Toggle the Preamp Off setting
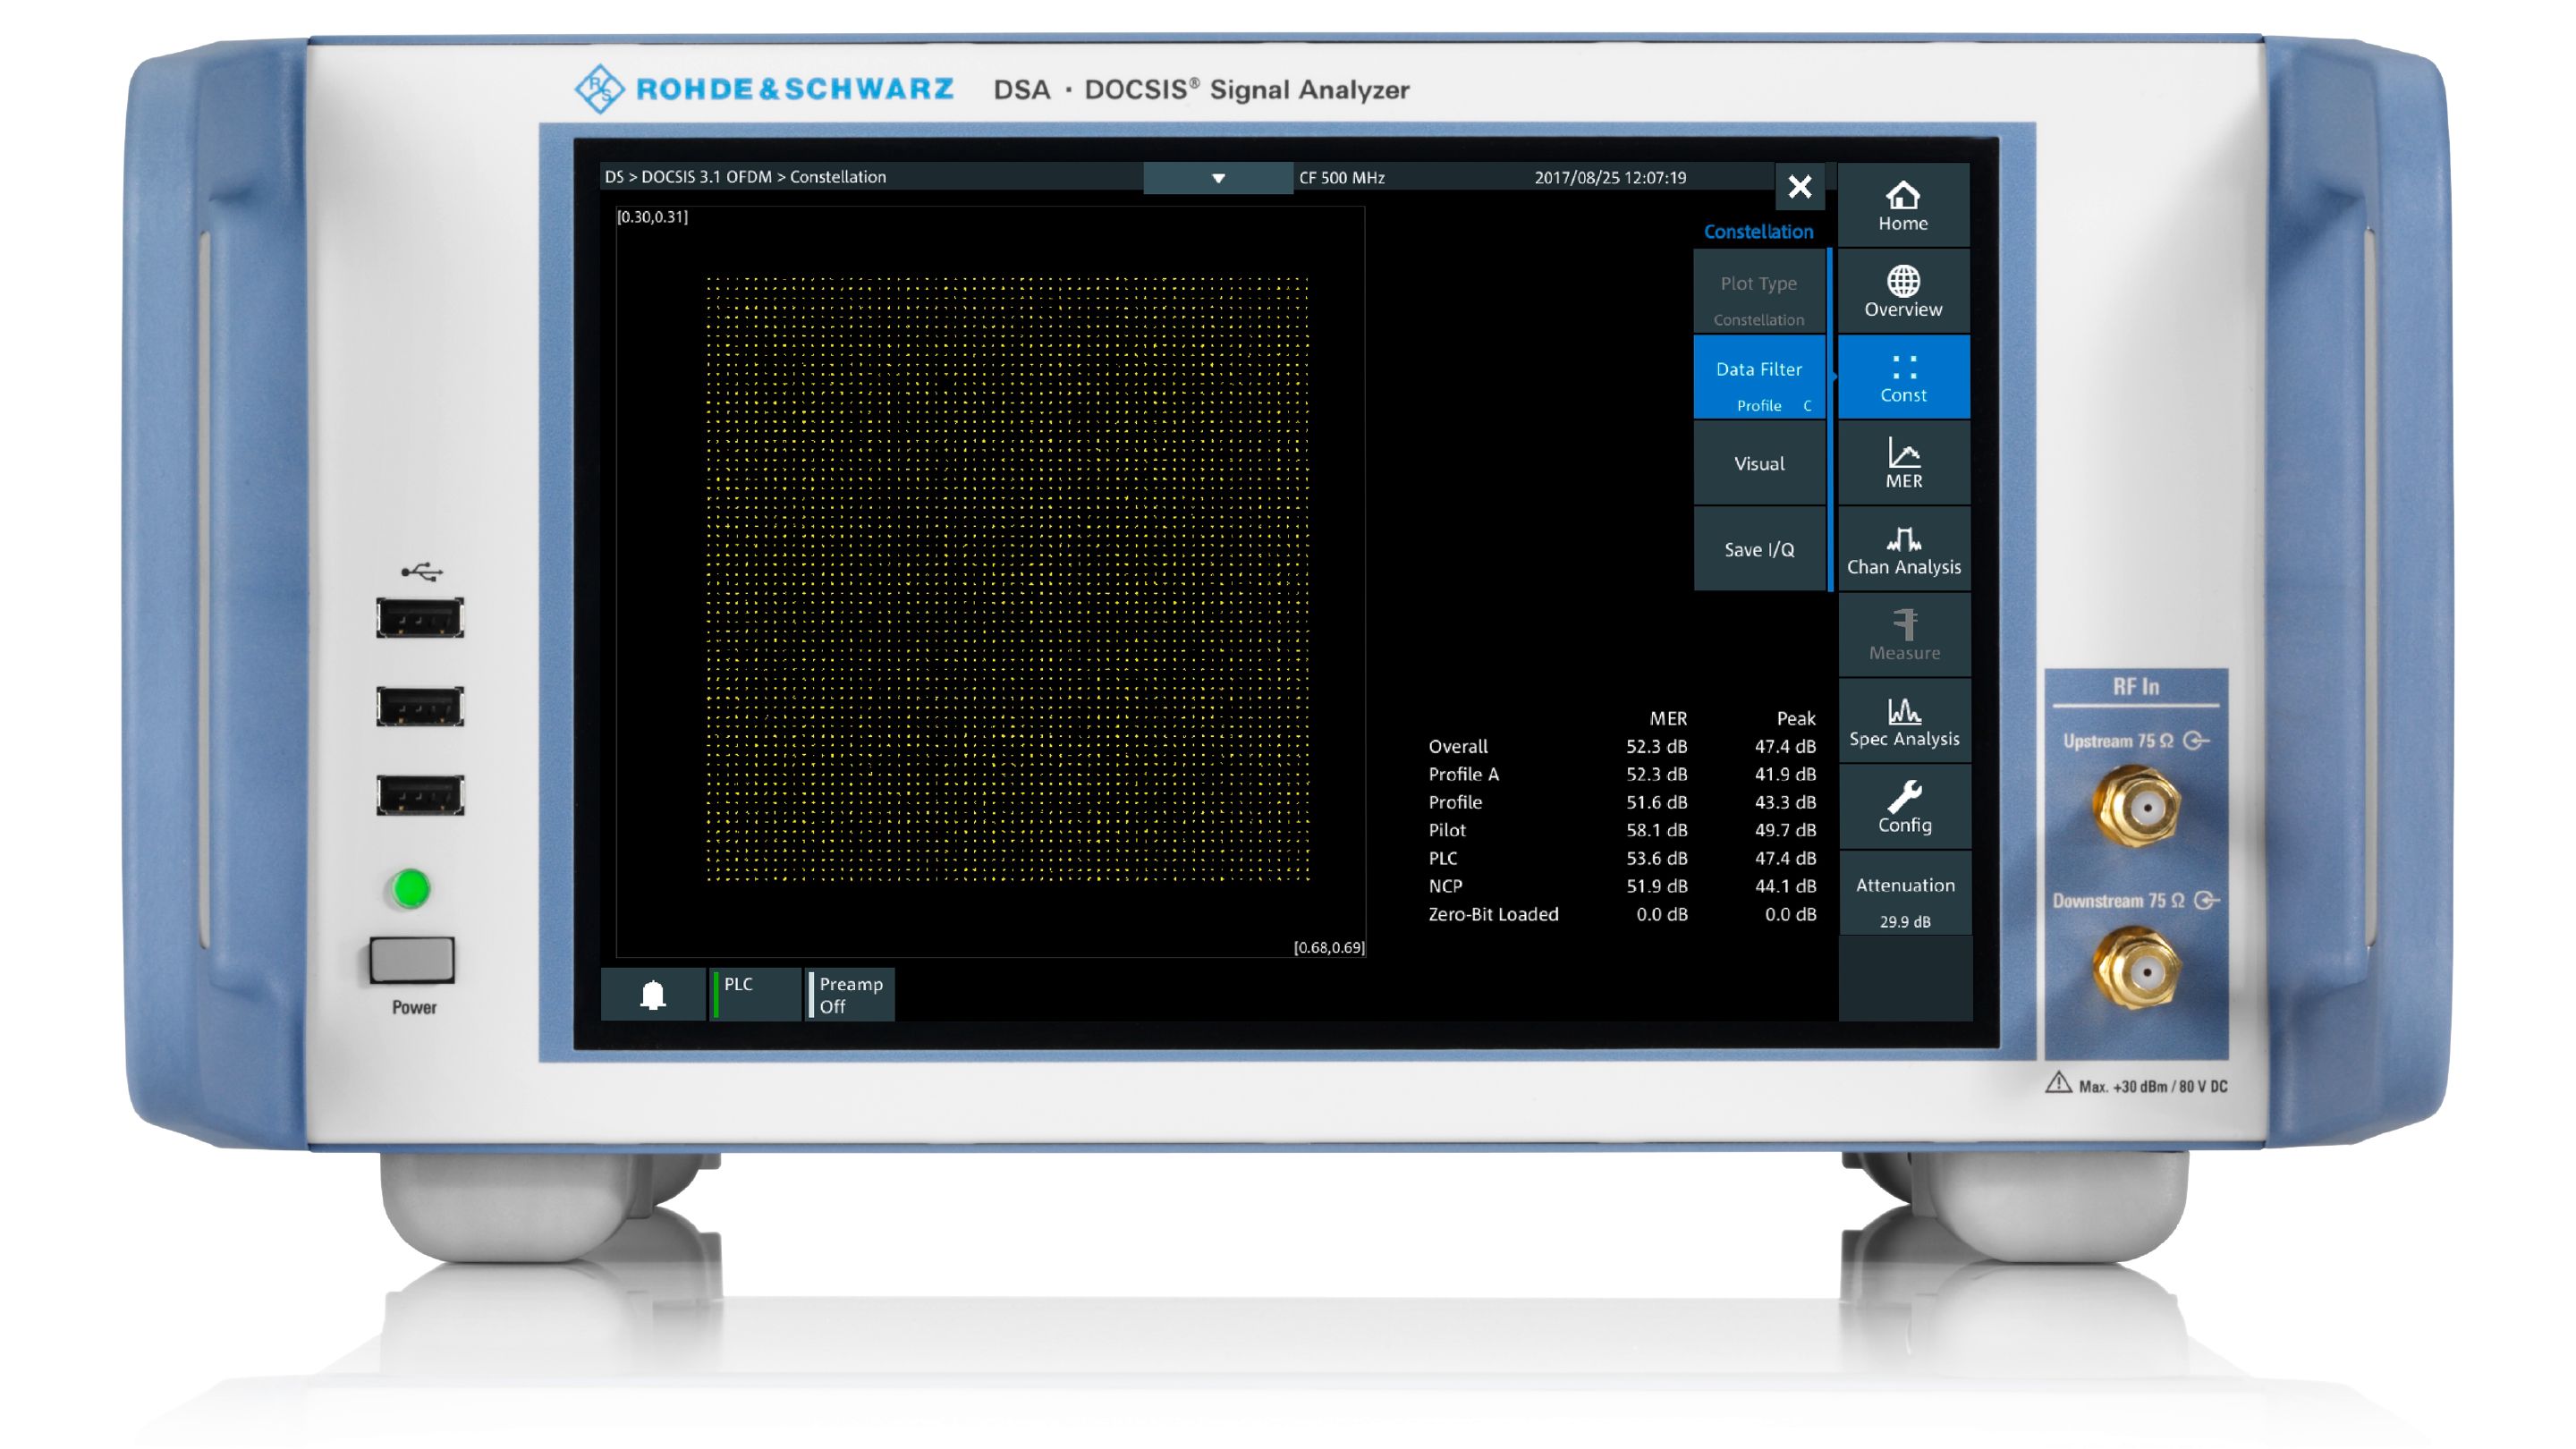2576x1449 pixels. (x=849, y=994)
